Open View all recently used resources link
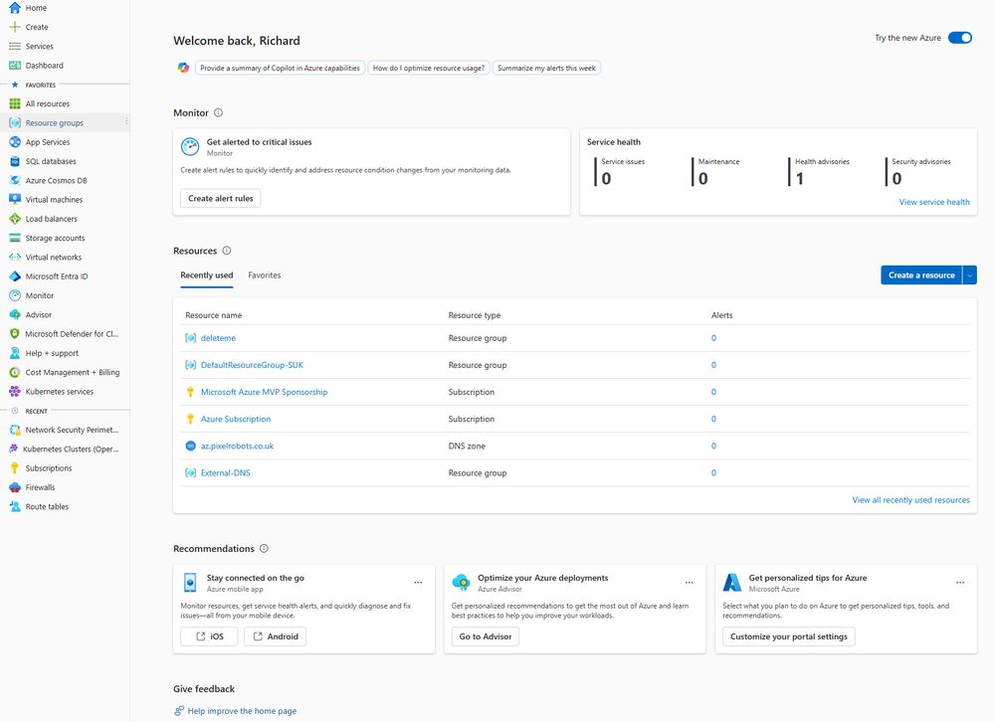Image resolution: width=995 pixels, height=722 pixels. click(x=910, y=500)
